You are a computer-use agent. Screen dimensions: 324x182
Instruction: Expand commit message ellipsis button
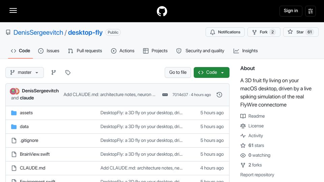tap(165, 95)
